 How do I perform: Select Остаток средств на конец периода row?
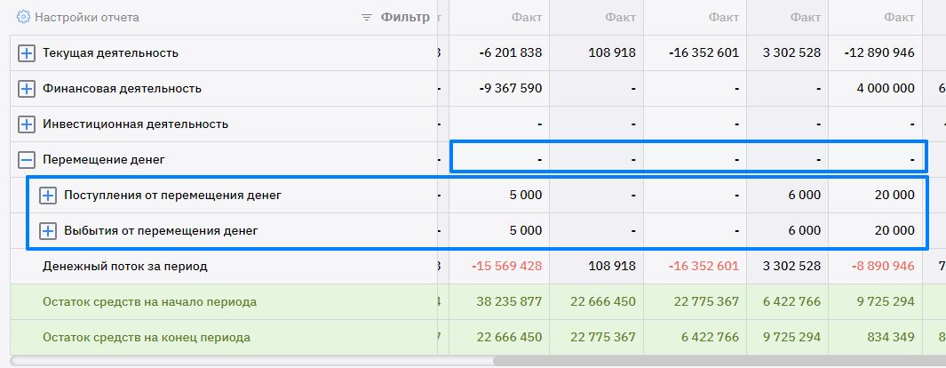tap(146, 338)
